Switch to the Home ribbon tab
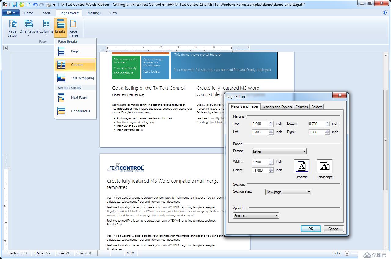Screen dimensions: 391x259 click(28, 13)
